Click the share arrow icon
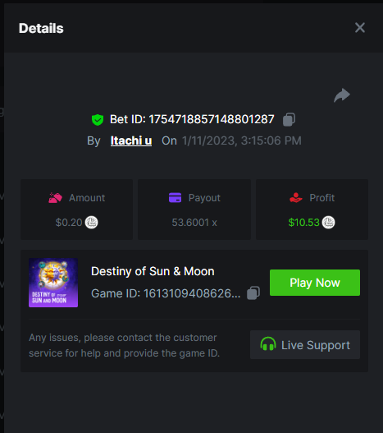The height and width of the screenshot is (433, 383). pyautogui.click(x=342, y=95)
